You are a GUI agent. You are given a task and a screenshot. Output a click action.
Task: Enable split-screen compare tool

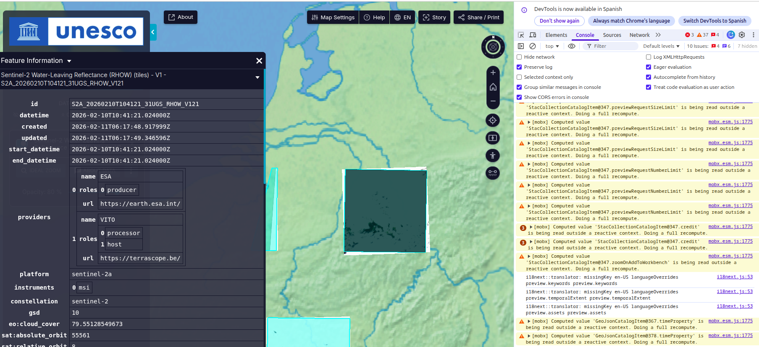493,138
